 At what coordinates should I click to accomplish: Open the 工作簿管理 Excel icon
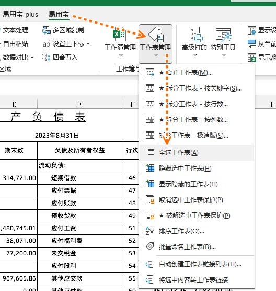(119, 35)
